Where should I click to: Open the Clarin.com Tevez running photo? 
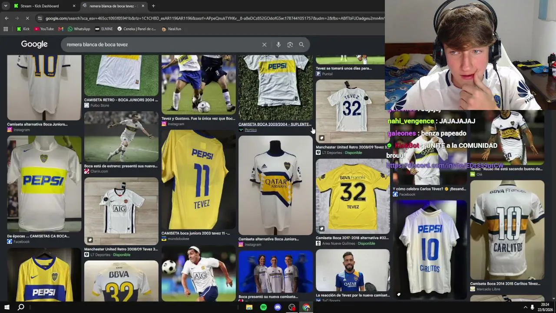121,137
